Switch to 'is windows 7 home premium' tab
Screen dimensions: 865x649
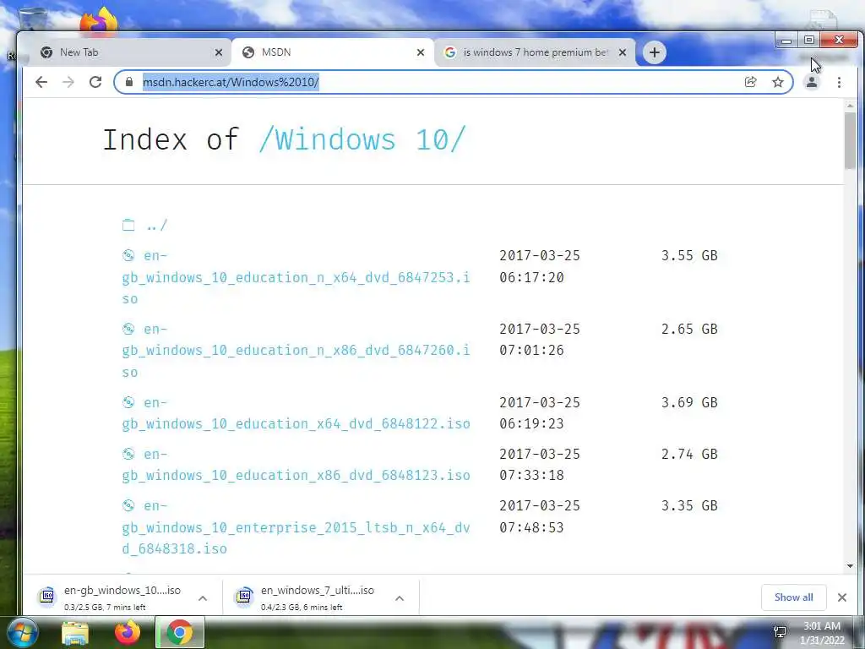pyautogui.click(x=534, y=52)
